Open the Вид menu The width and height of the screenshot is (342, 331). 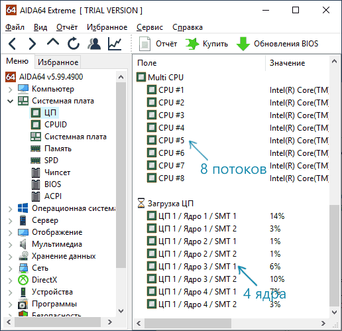40,27
